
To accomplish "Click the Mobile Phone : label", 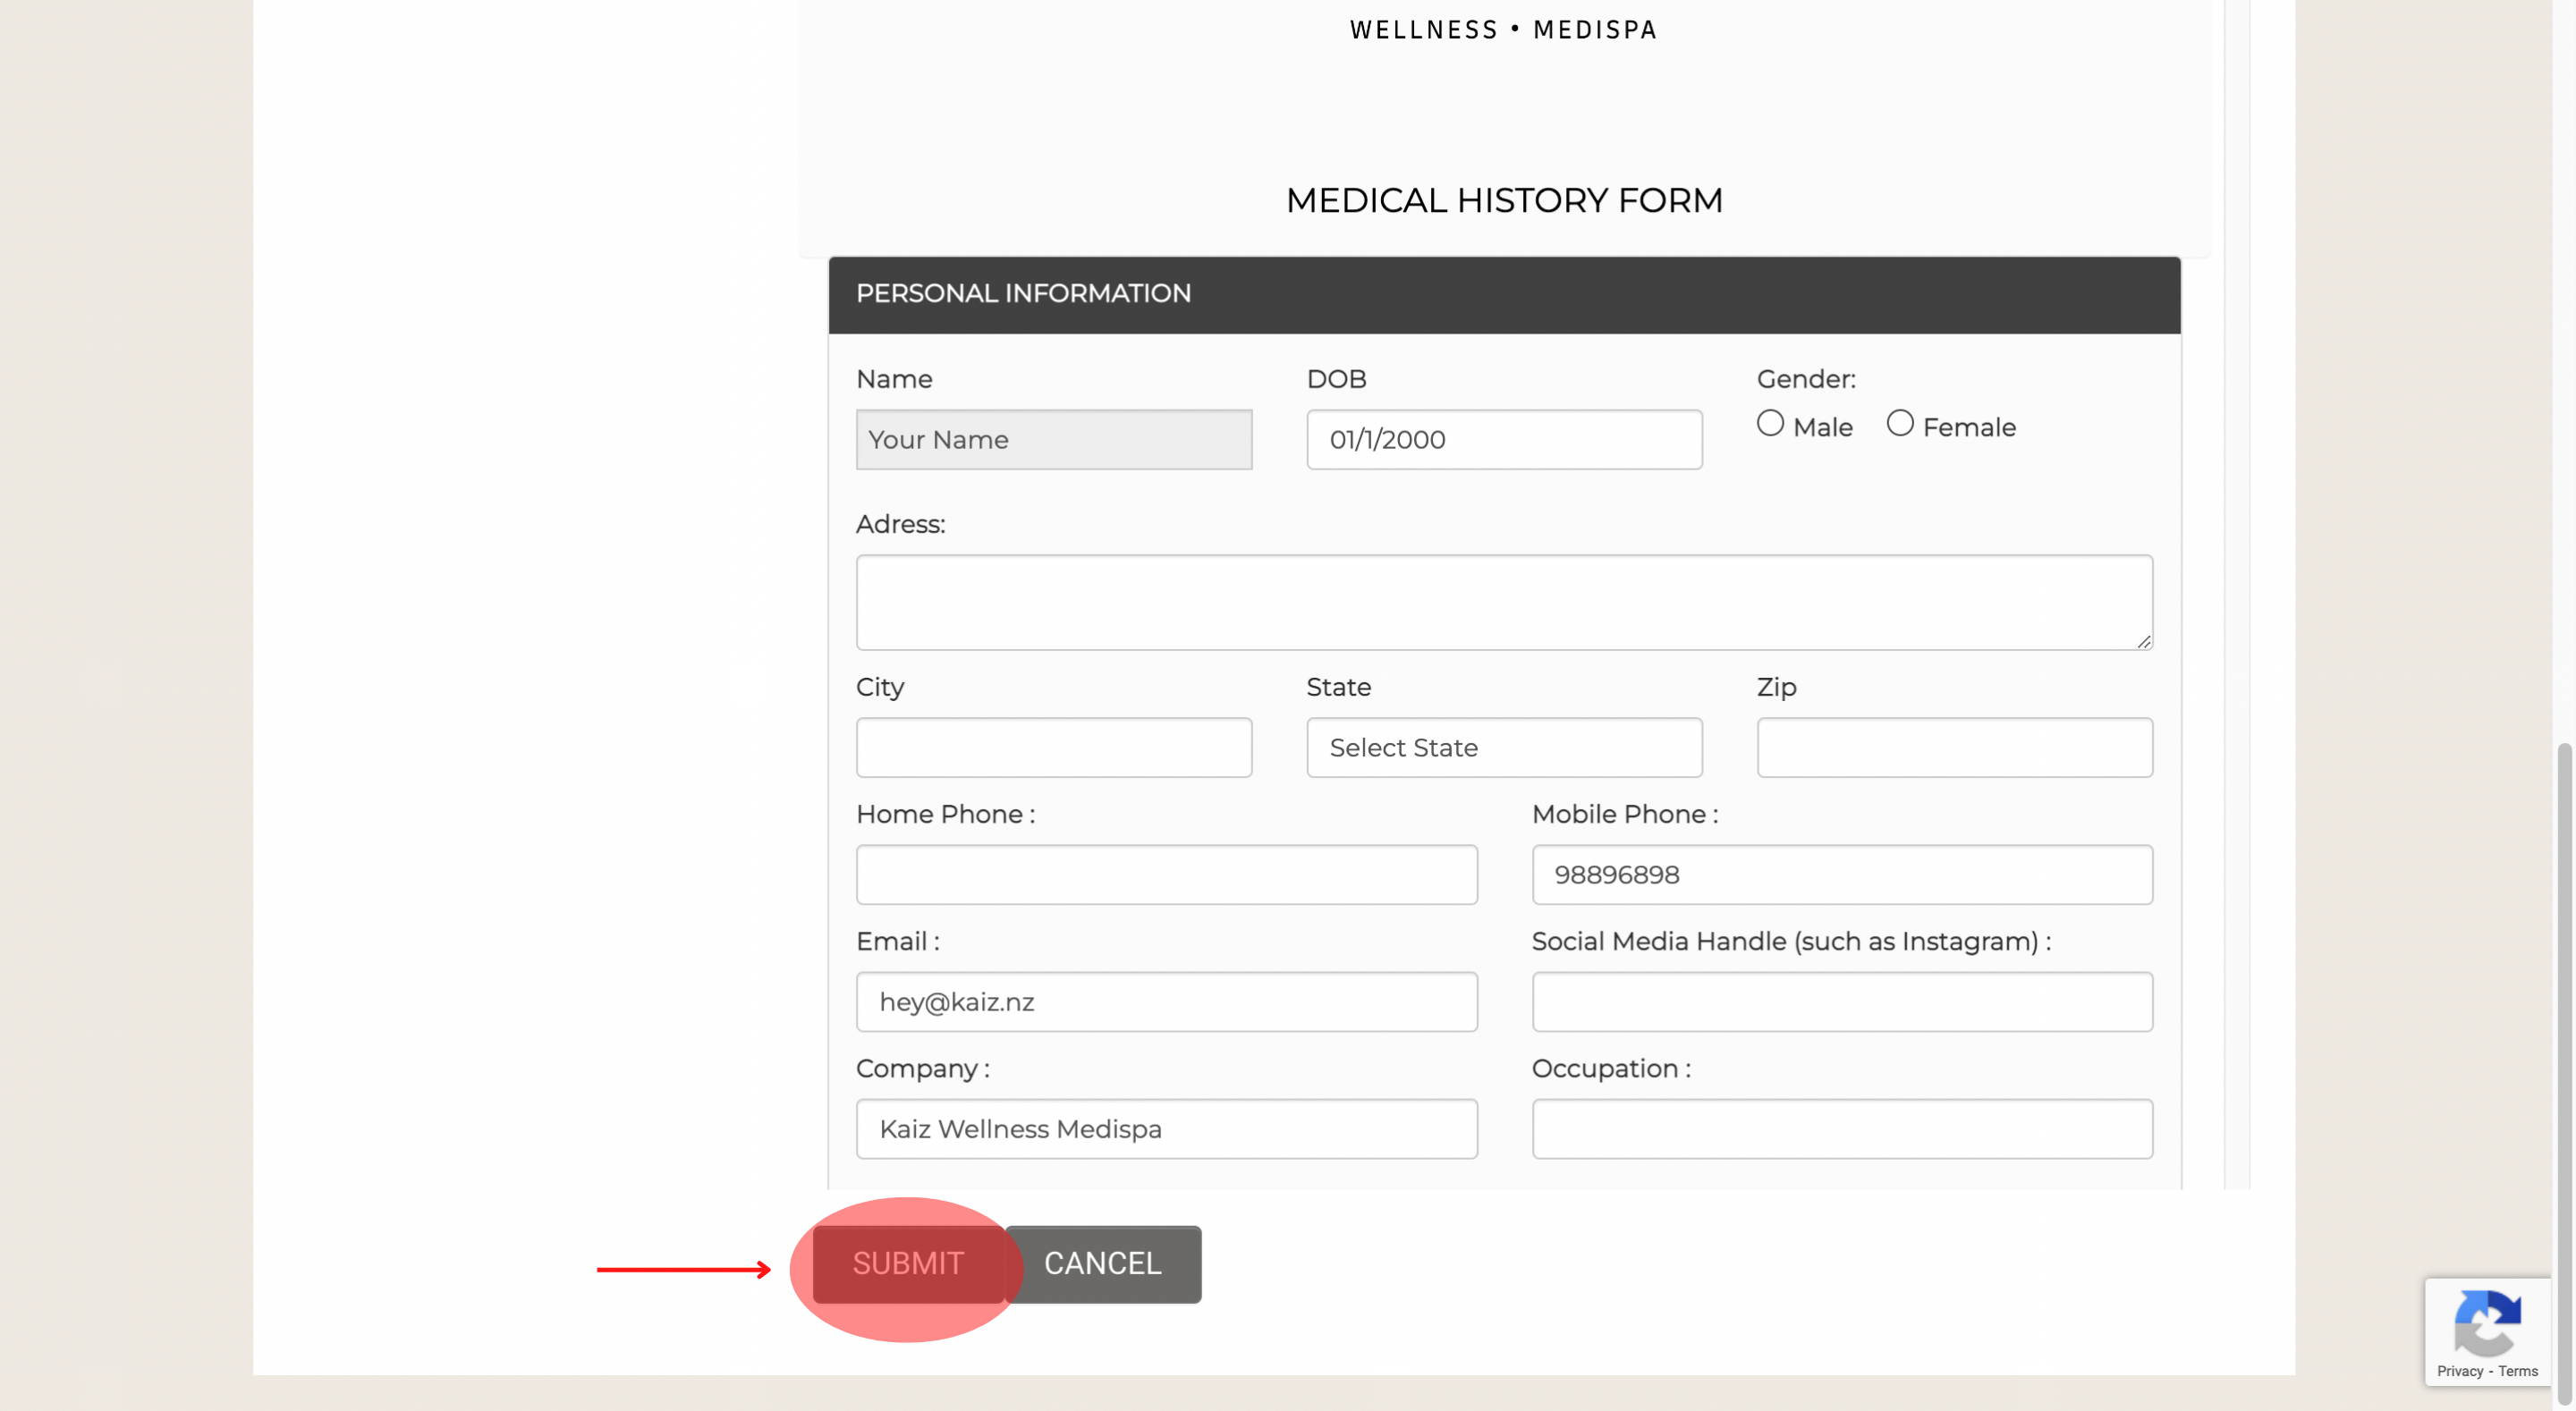I will (1625, 814).
